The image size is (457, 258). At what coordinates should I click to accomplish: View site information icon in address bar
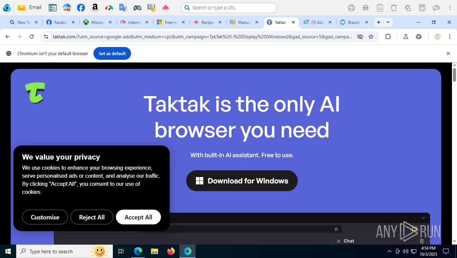(x=46, y=37)
